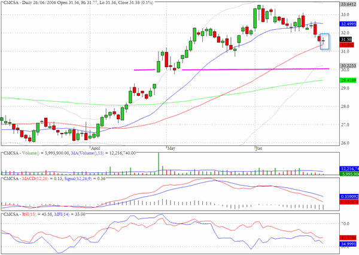
Task: Click the blue 32.4995 moving average label
Action: [348, 24]
